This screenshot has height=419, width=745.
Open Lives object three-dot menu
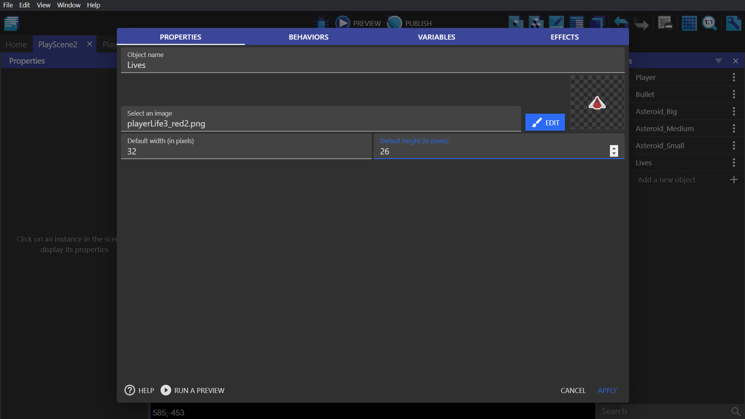(734, 163)
